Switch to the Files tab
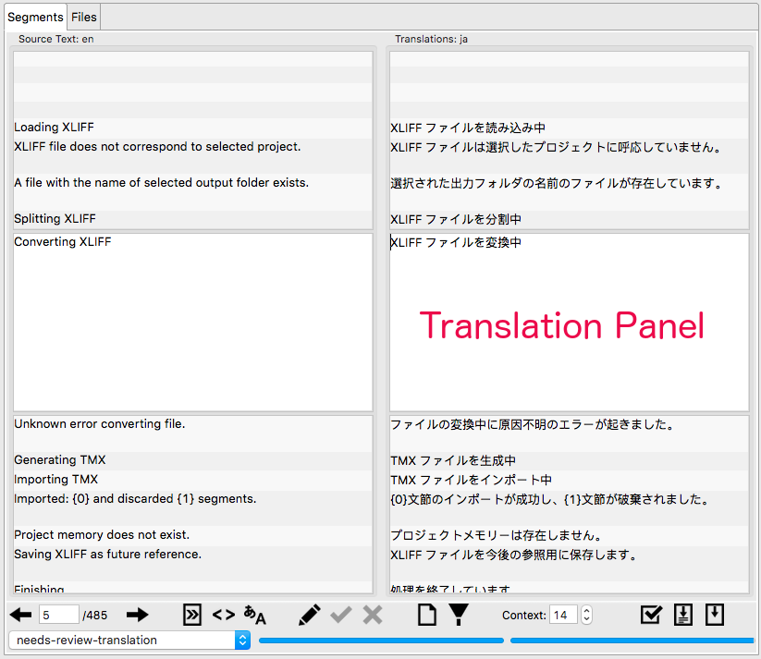The width and height of the screenshot is (761, 659). 83,17
